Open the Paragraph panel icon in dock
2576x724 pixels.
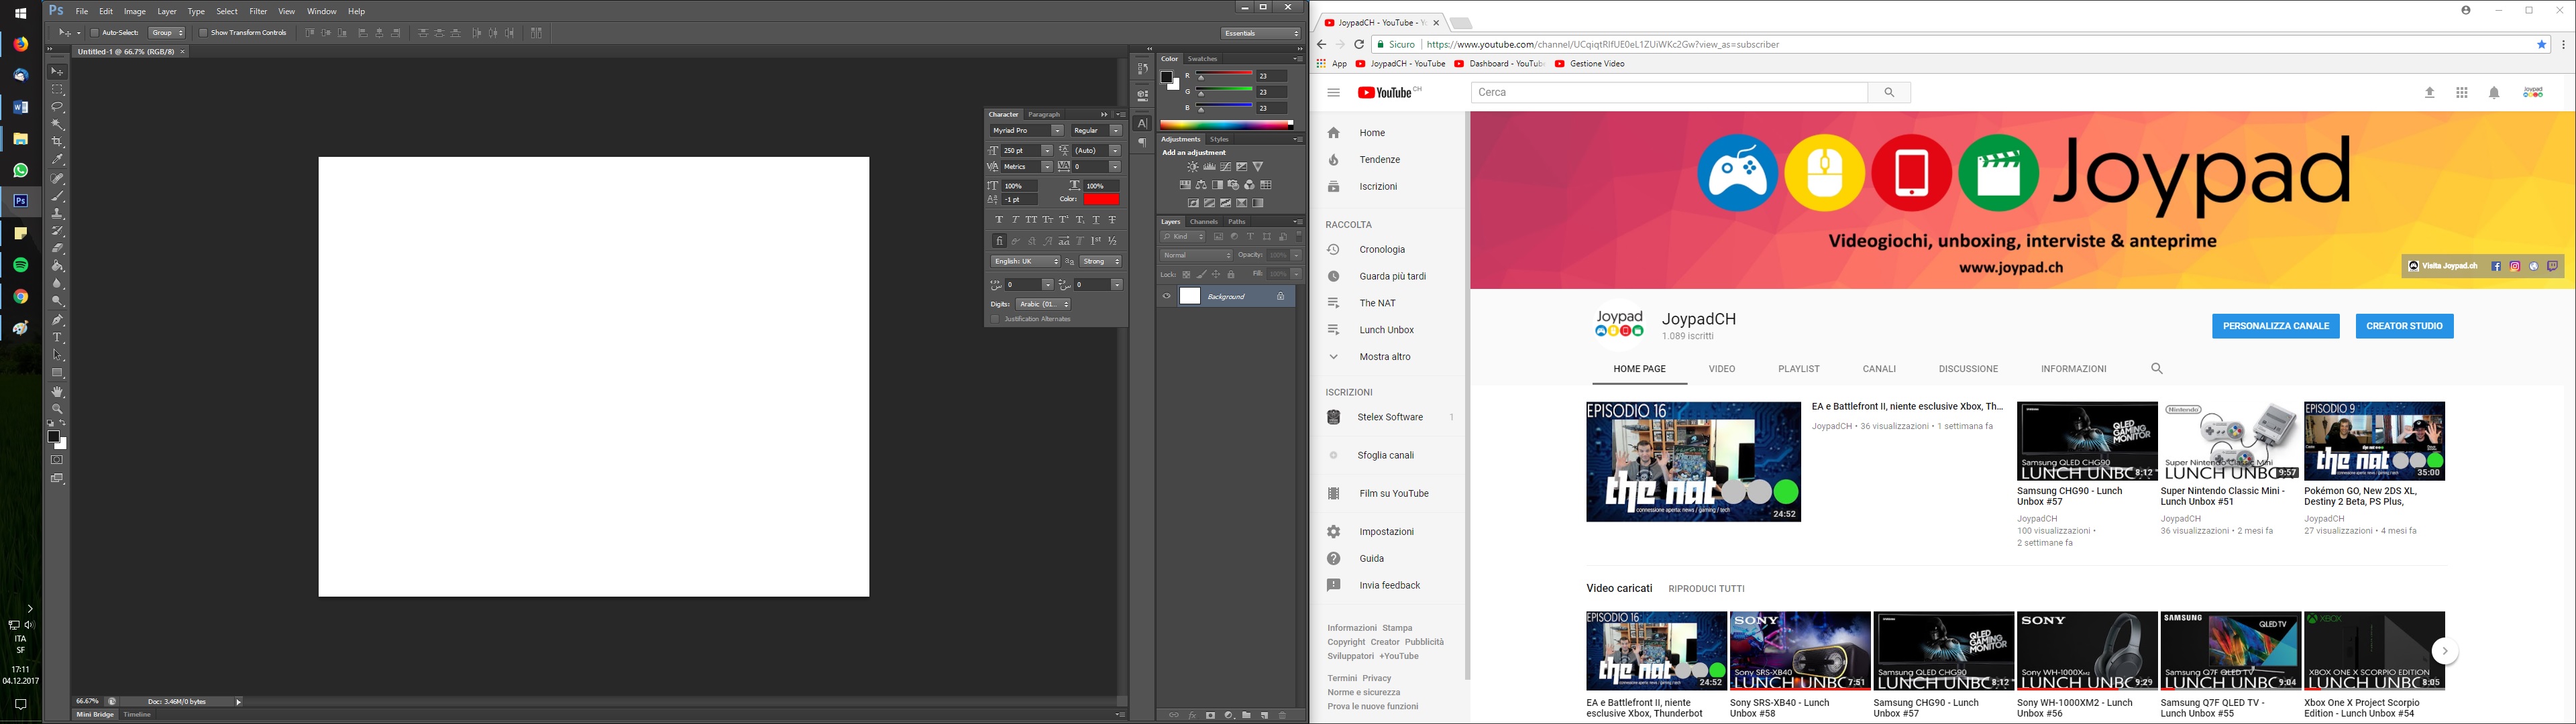[1142, 143]
